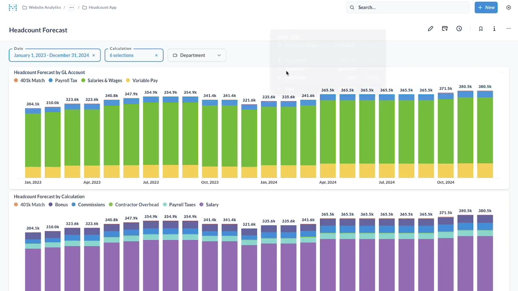Click the Oct, 2024 axis label in GL Account chart
Image resolution: width=518 pixels, height=291 pixels.
pyautogui.click(x=446, y=182)
